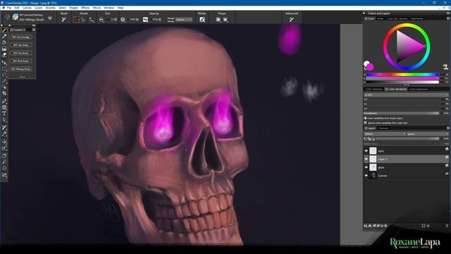Click the brush Size icon

coord(101,20)
